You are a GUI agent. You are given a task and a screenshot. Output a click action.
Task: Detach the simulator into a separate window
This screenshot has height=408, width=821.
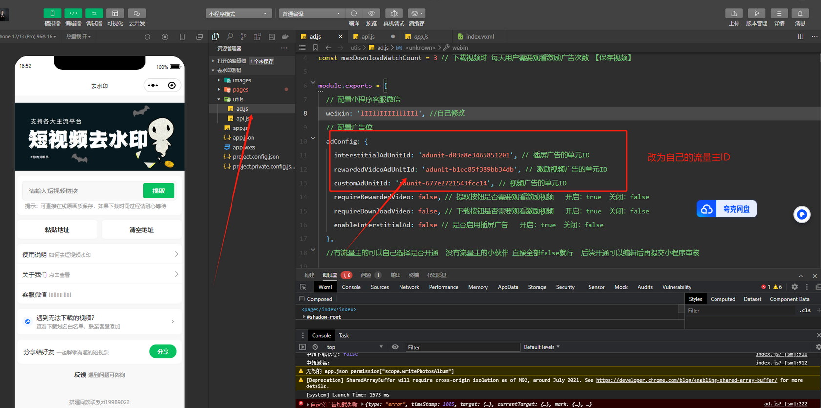pos(200,37)
